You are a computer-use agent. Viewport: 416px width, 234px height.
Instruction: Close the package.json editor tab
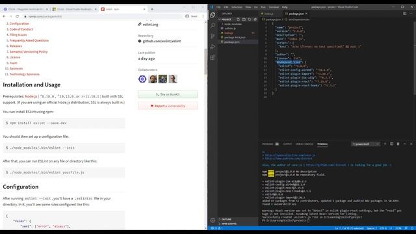[306, 14]
